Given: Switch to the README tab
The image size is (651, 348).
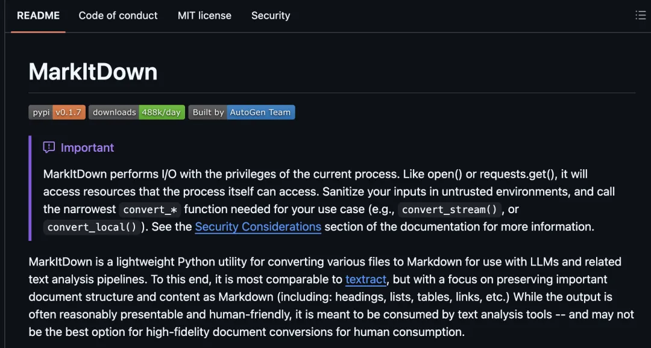Looking at the screenshot, I should [x=38, y=16].
